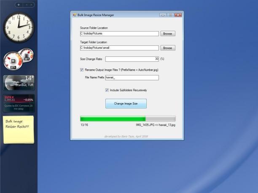Viewport: 258px width, 193px height.
Task: Click the 14° temperature reading
Action: (29, 78)
